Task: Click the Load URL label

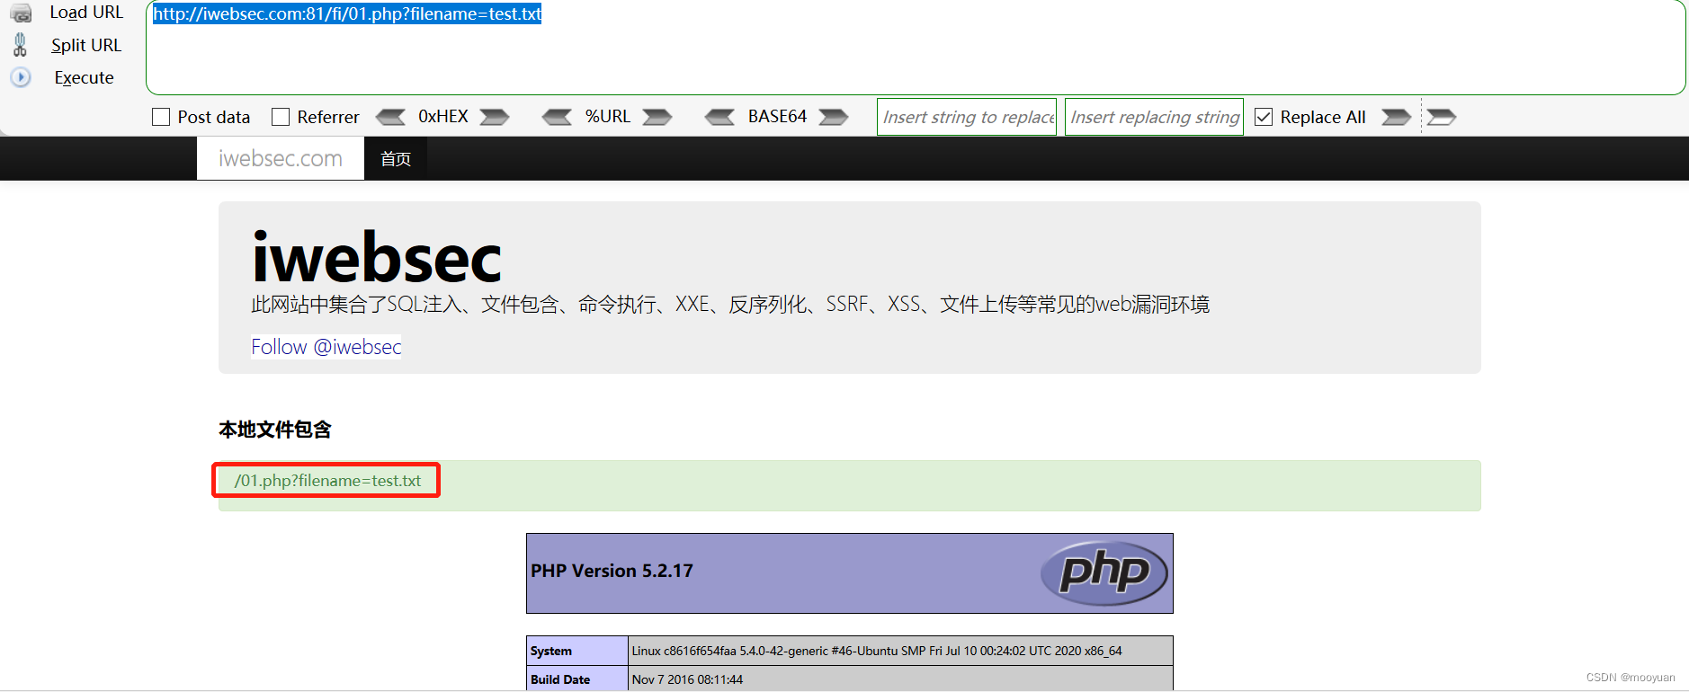Action: [x=86, y=13]
